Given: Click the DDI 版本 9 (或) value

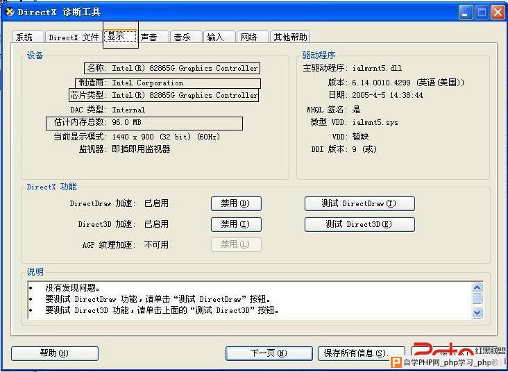Looking at the screenshot, I should point(364,149).
